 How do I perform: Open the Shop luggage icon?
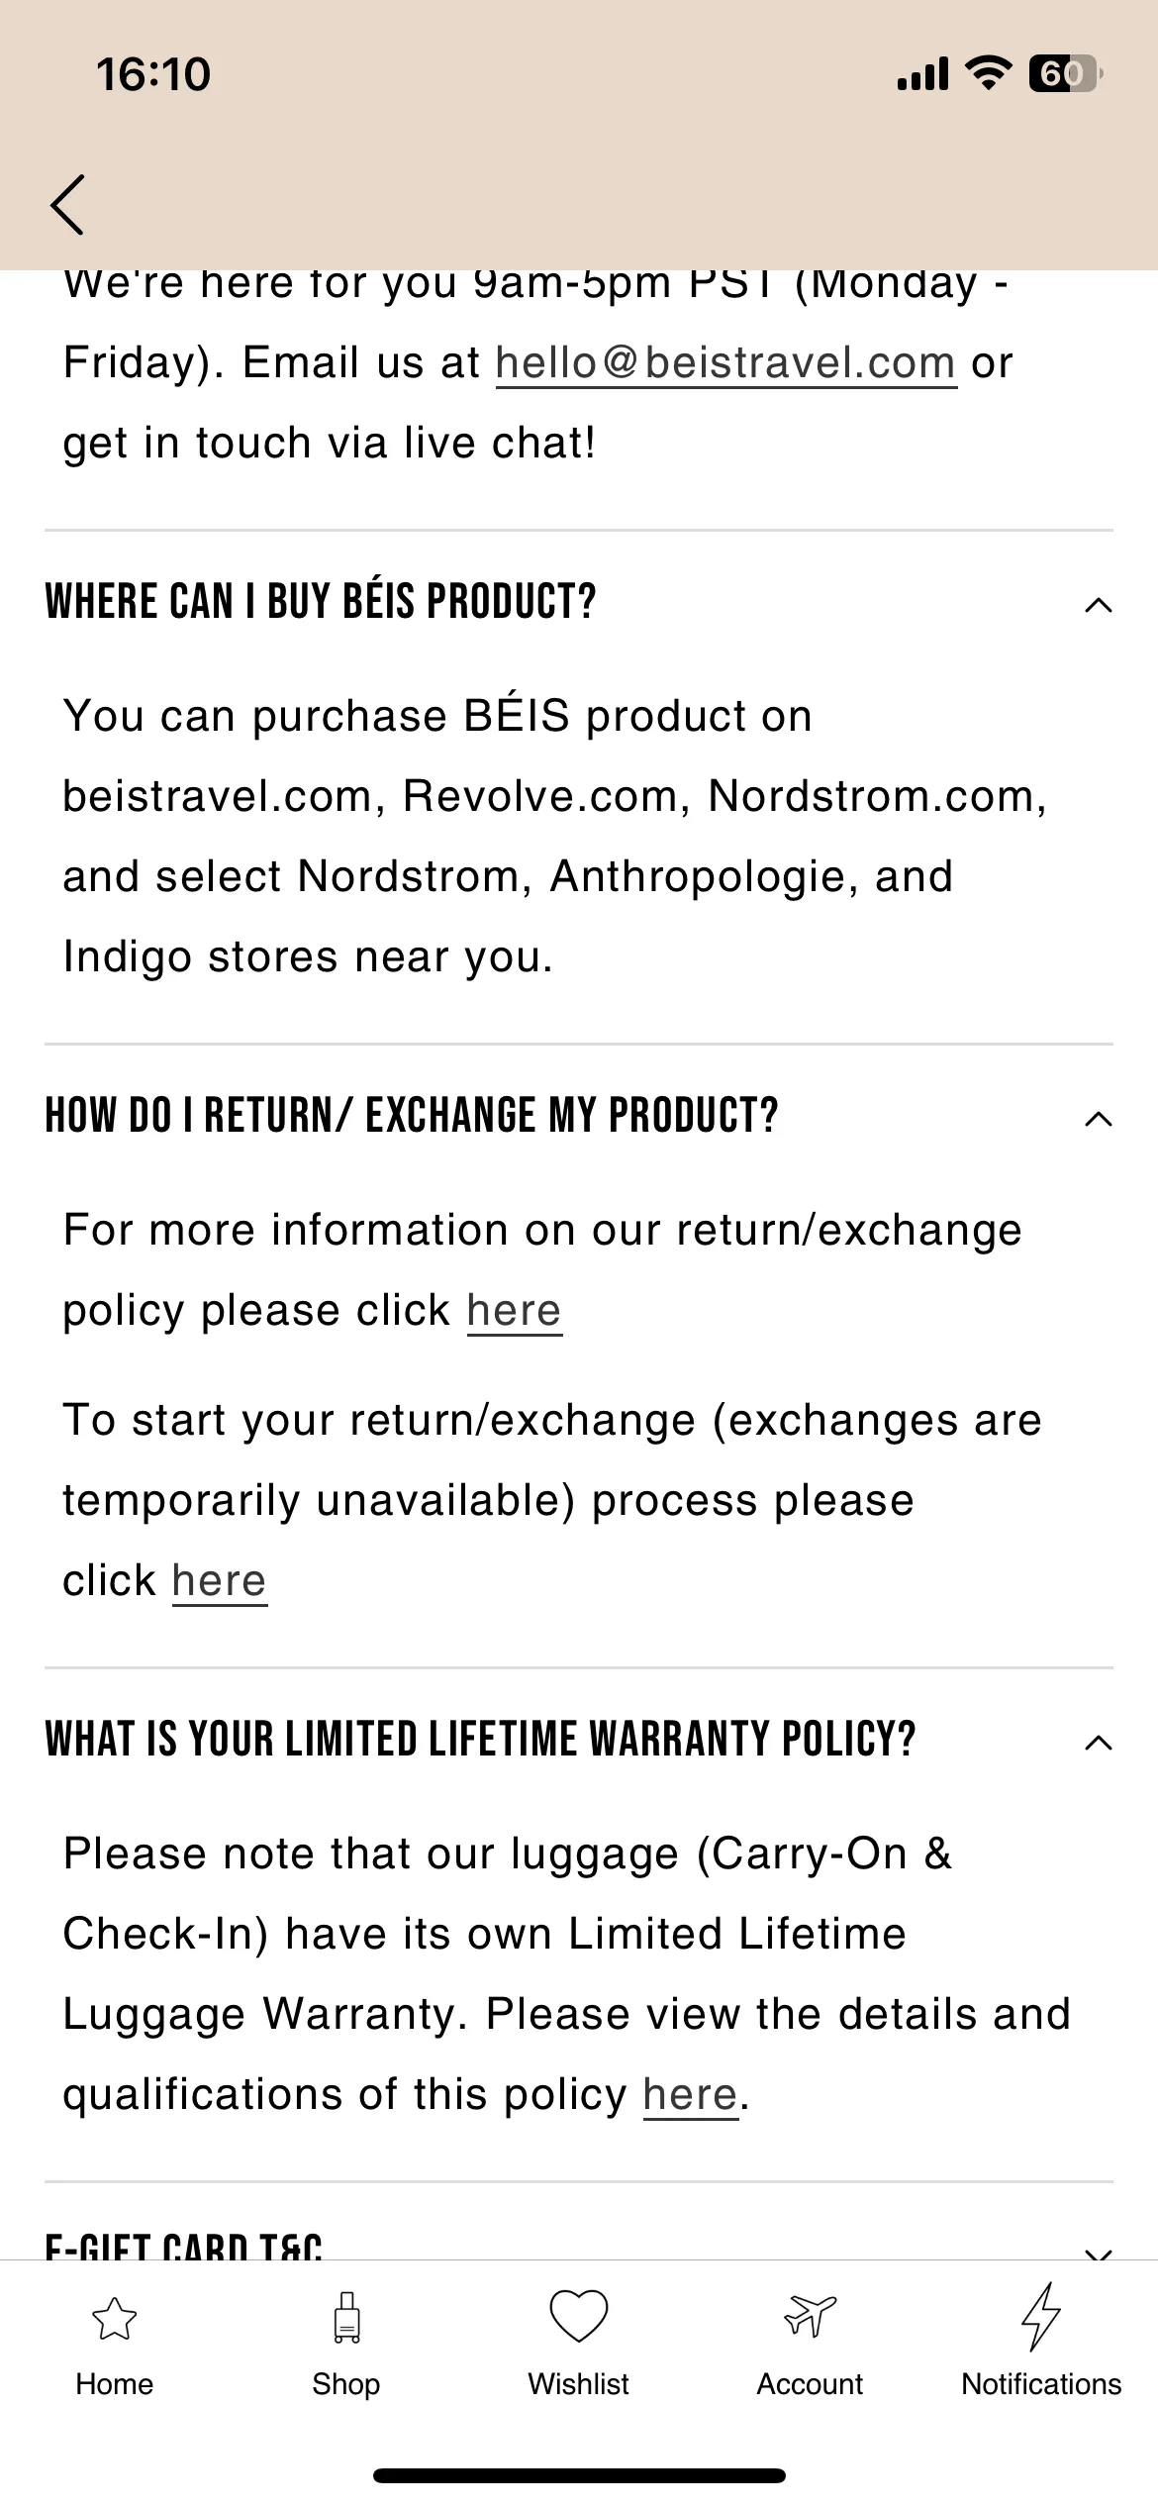tap(346, 2317)
